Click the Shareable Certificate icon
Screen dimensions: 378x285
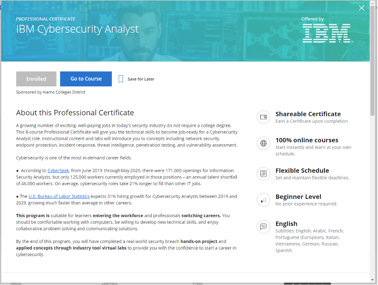(x=263, y=117)
